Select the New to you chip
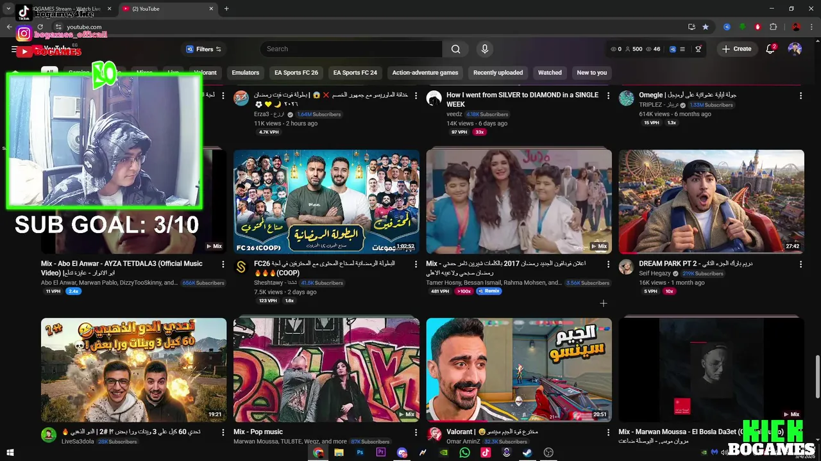 (x=592, y=73)
